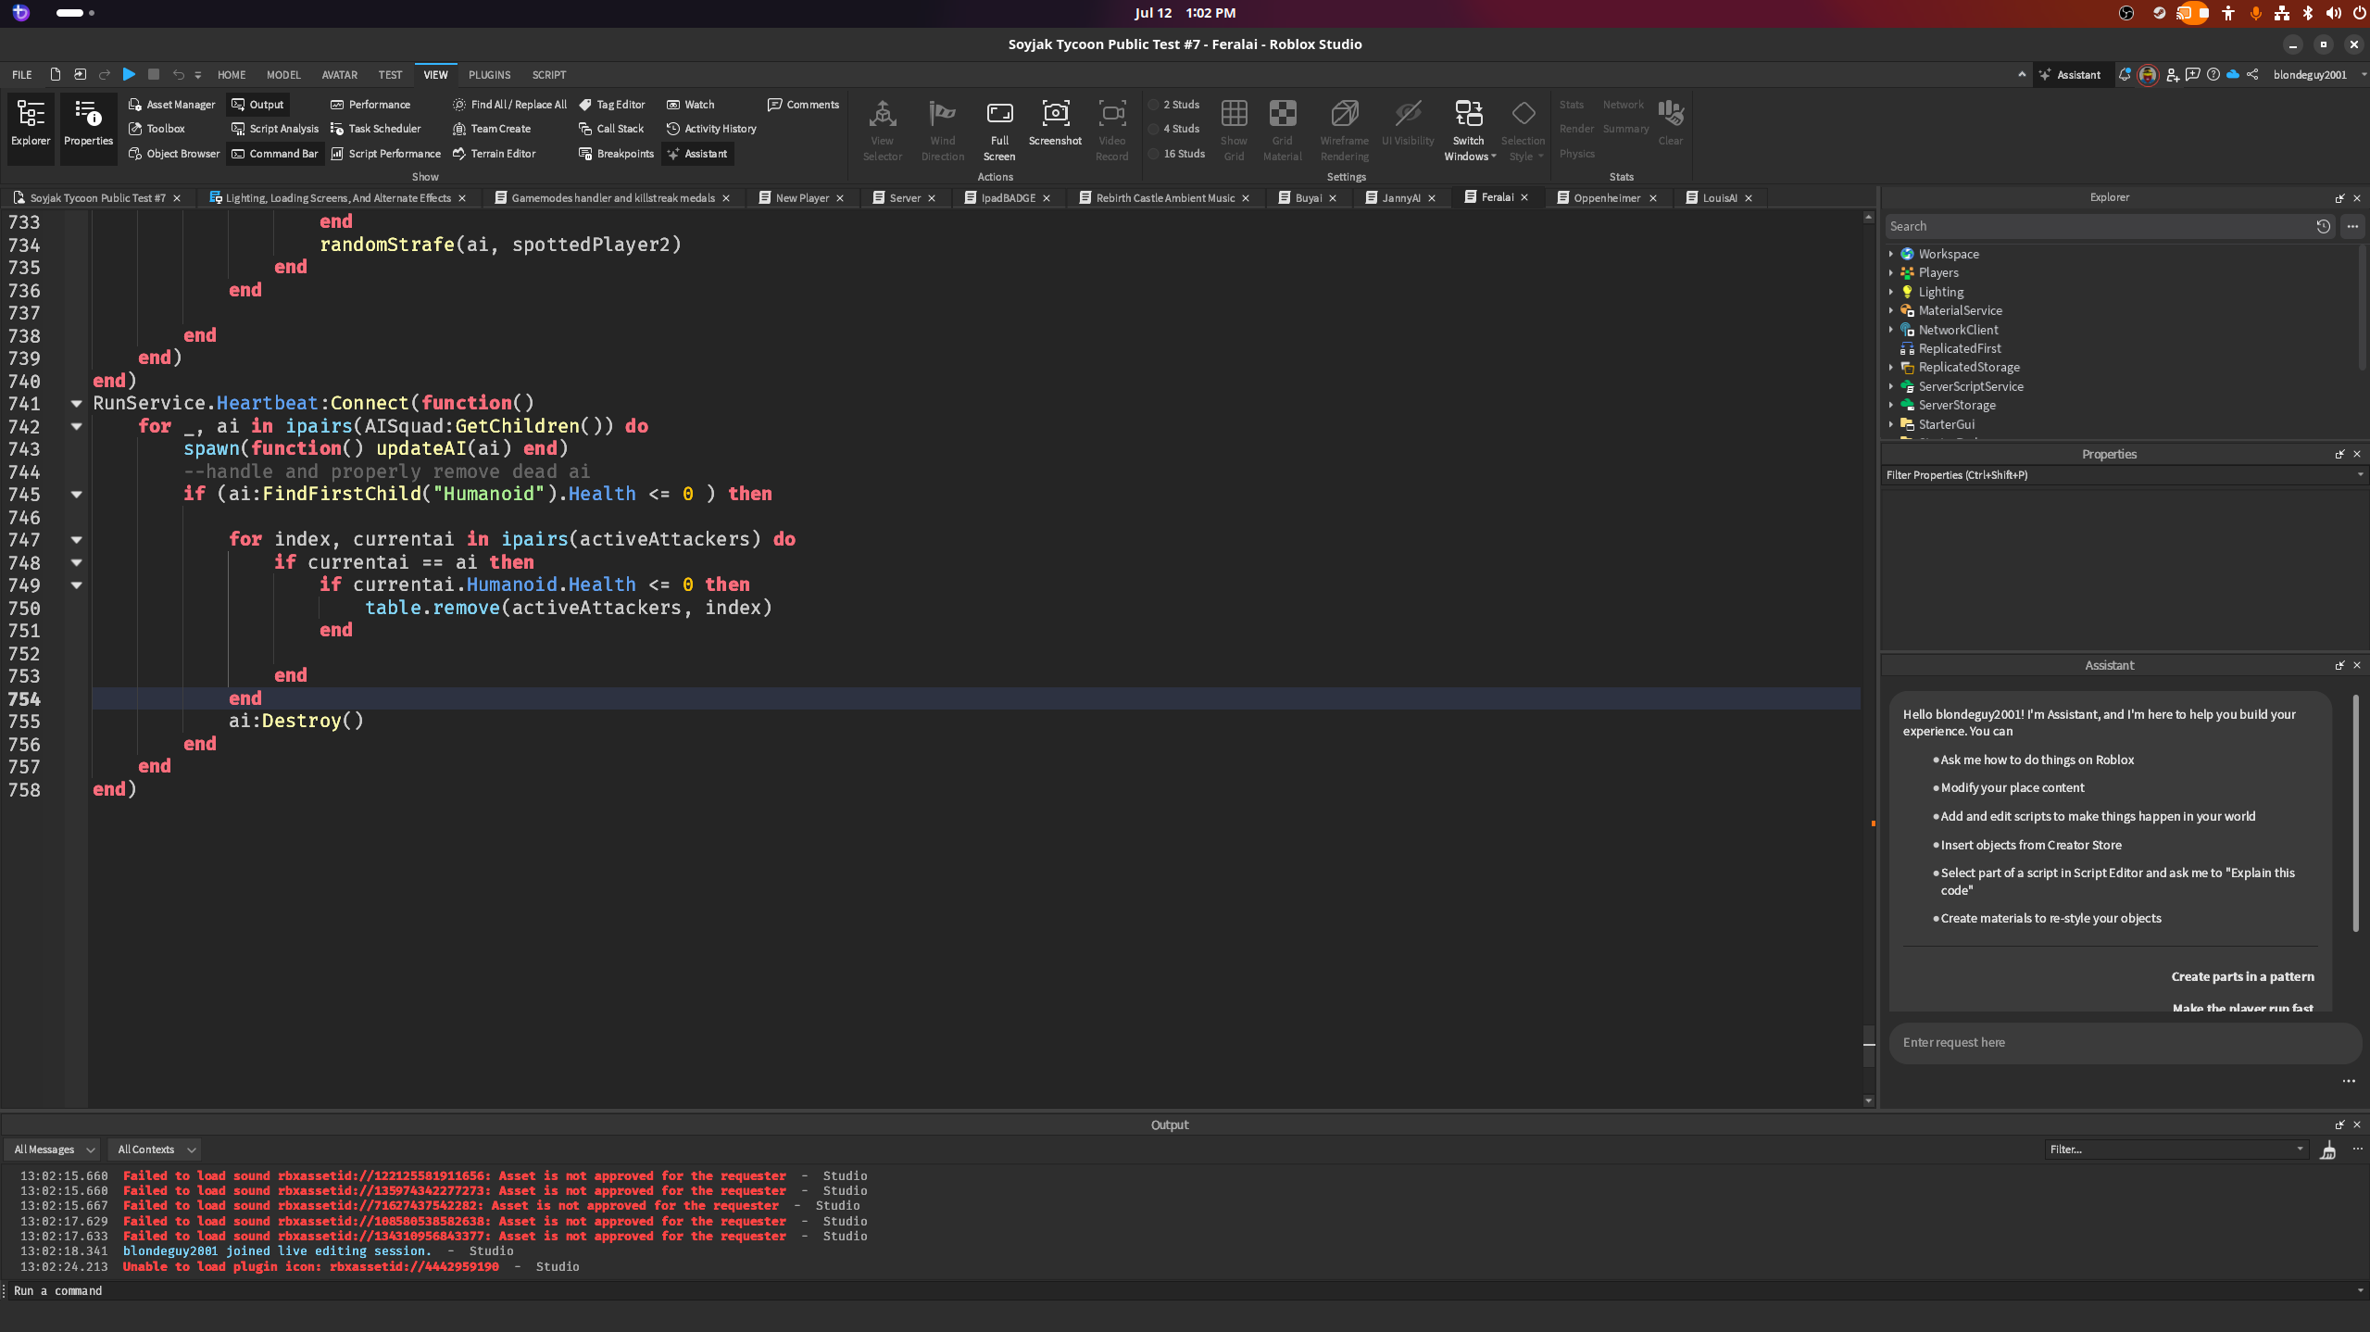Open Task Scheduler

tap(376, 129)
